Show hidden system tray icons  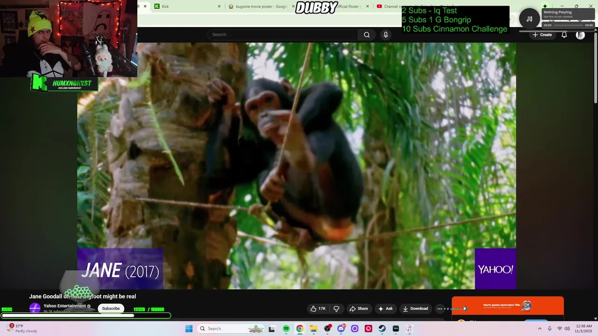[x=540, y=329]
